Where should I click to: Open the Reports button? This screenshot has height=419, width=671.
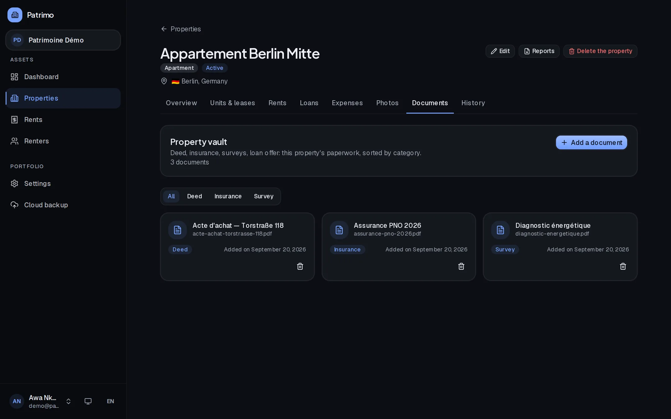pos(539,51)
